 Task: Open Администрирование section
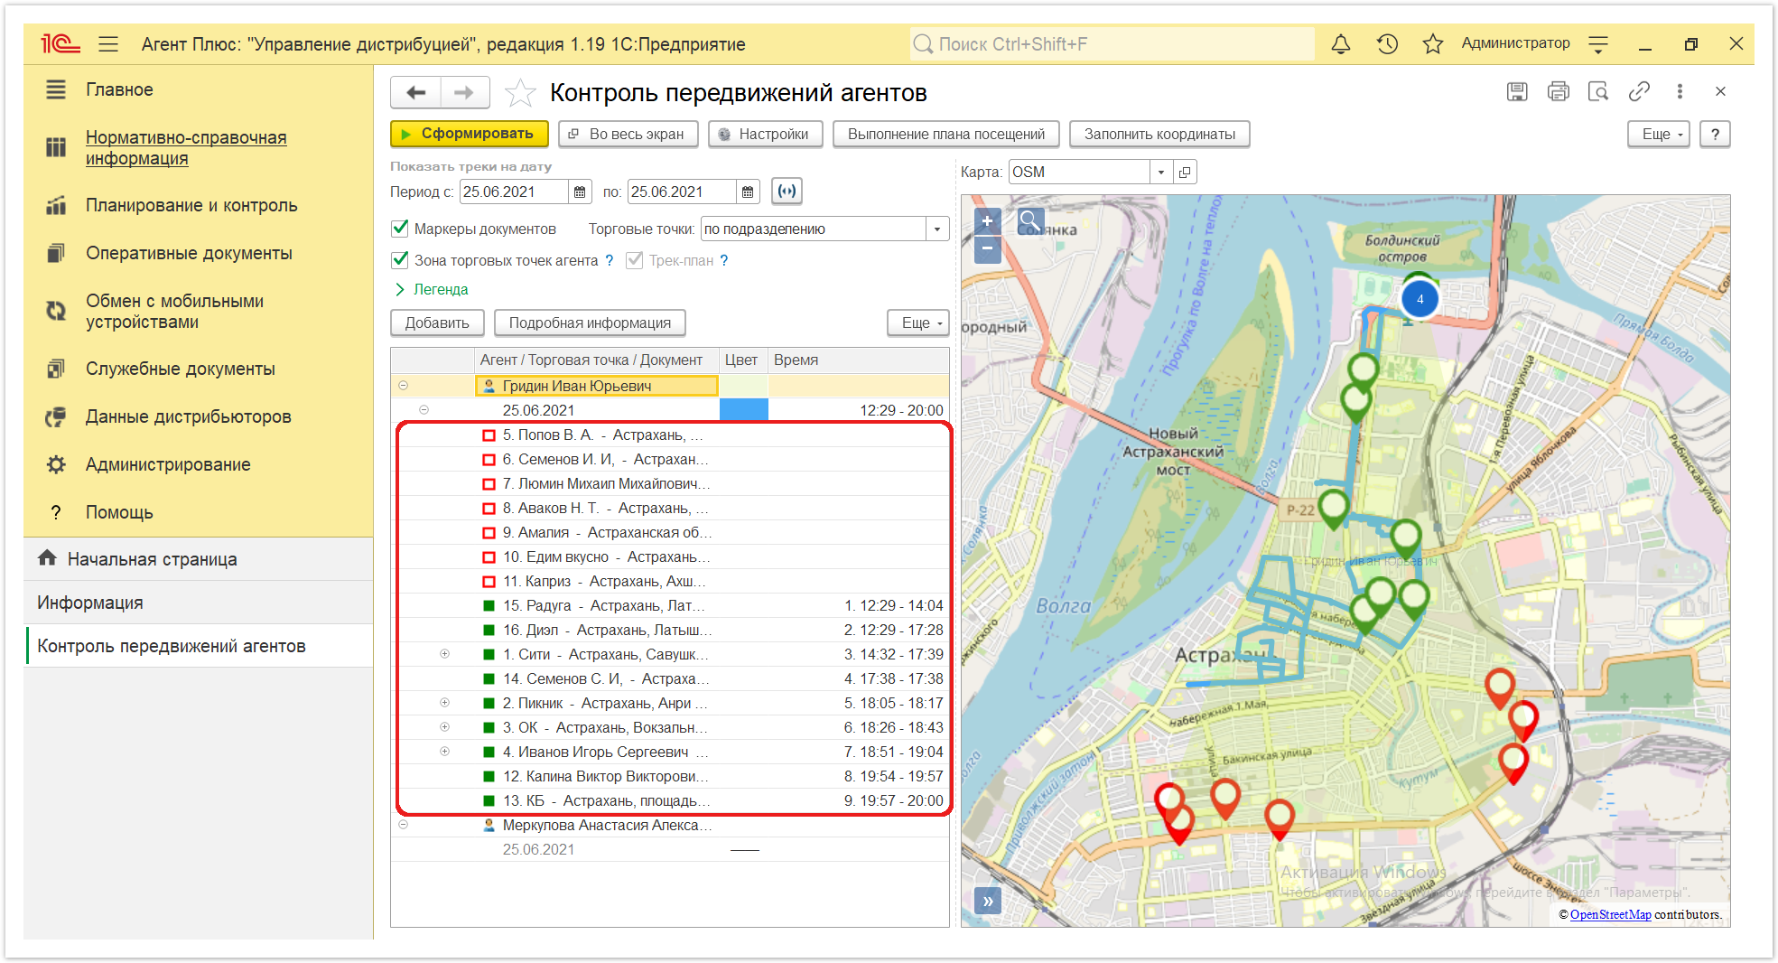point(168,464)
